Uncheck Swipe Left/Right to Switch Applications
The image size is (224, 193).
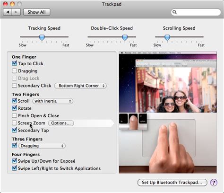[x=14, y=168]
